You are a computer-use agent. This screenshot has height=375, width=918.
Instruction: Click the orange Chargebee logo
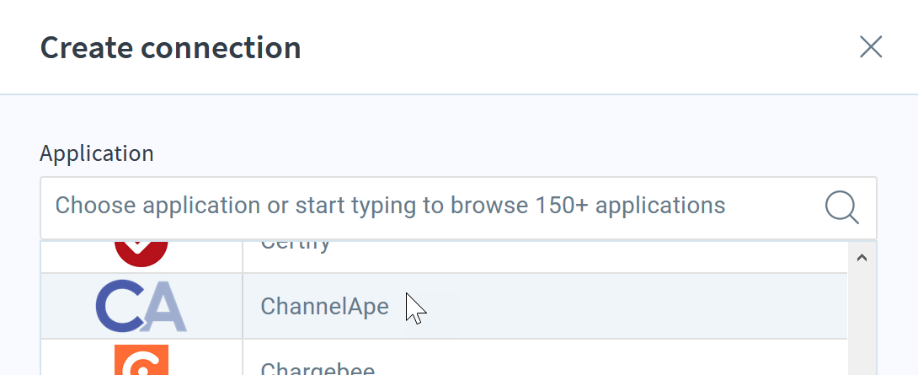pyautogui.click(x=141, y=360)
